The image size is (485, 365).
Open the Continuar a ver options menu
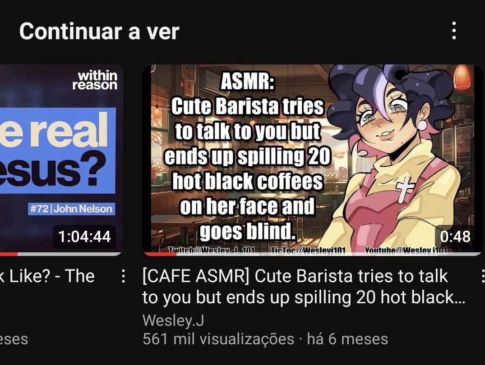[x=453, y=30]
